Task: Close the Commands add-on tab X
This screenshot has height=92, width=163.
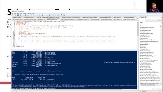Action: [x=145, y=17]
